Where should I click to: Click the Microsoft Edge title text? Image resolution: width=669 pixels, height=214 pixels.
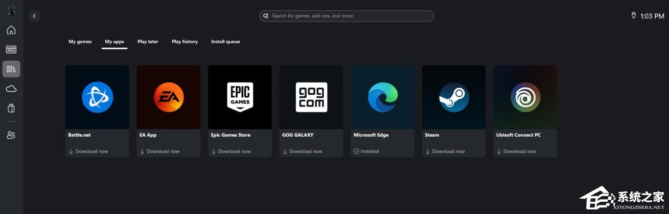point(371,135)
